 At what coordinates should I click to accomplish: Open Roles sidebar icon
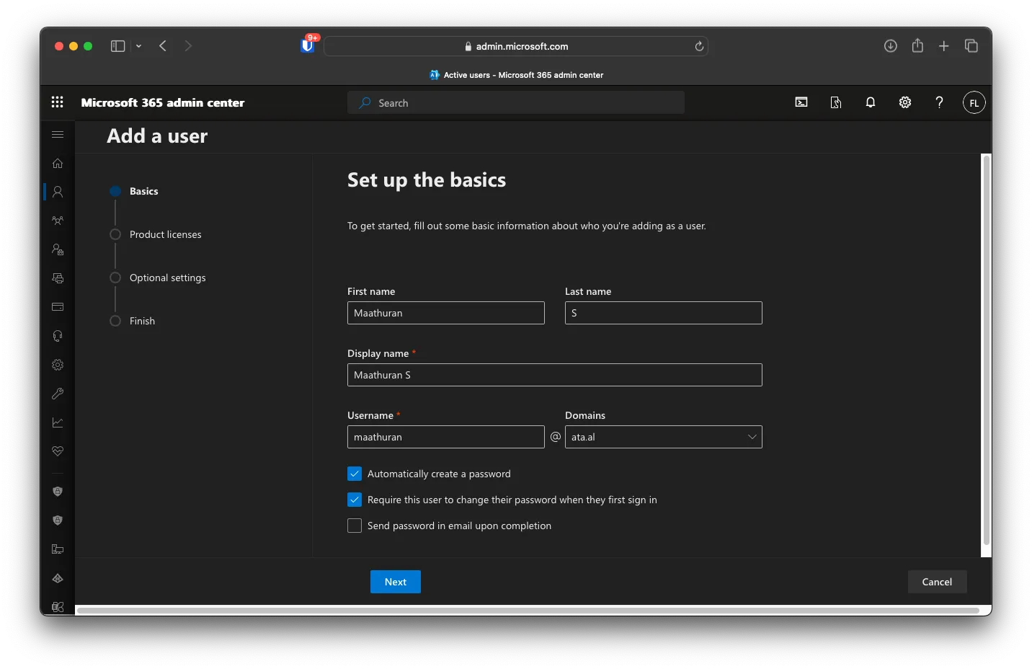pyautogui.click(x=58, y=249)
